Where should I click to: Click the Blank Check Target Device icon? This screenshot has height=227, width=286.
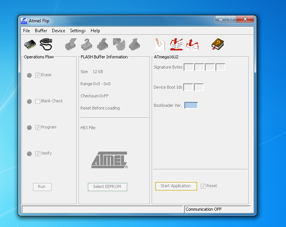(86, 44)
